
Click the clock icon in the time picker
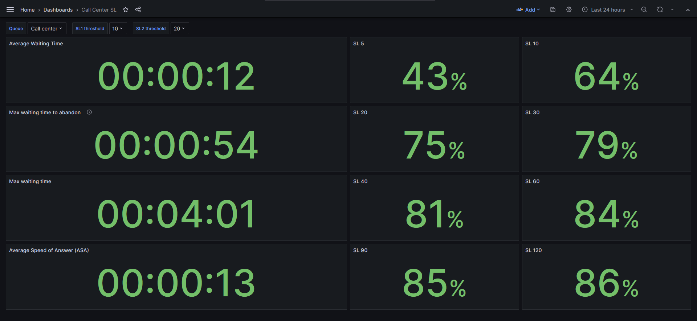[584, 9]
